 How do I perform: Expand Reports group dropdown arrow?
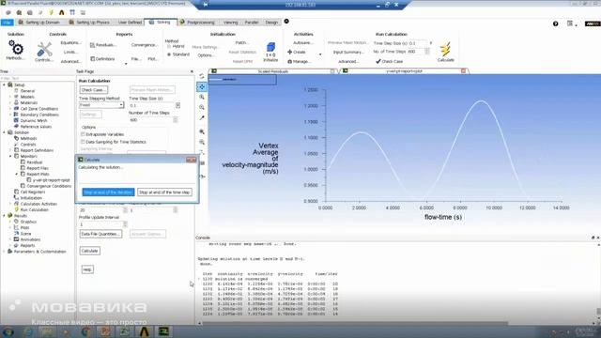click(x=126, y=64)
